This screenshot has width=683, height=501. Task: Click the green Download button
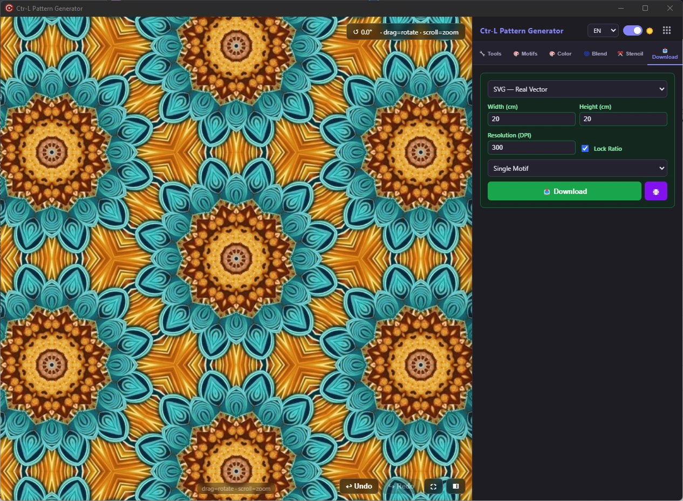pyautogui.click(x=564, y=191)
